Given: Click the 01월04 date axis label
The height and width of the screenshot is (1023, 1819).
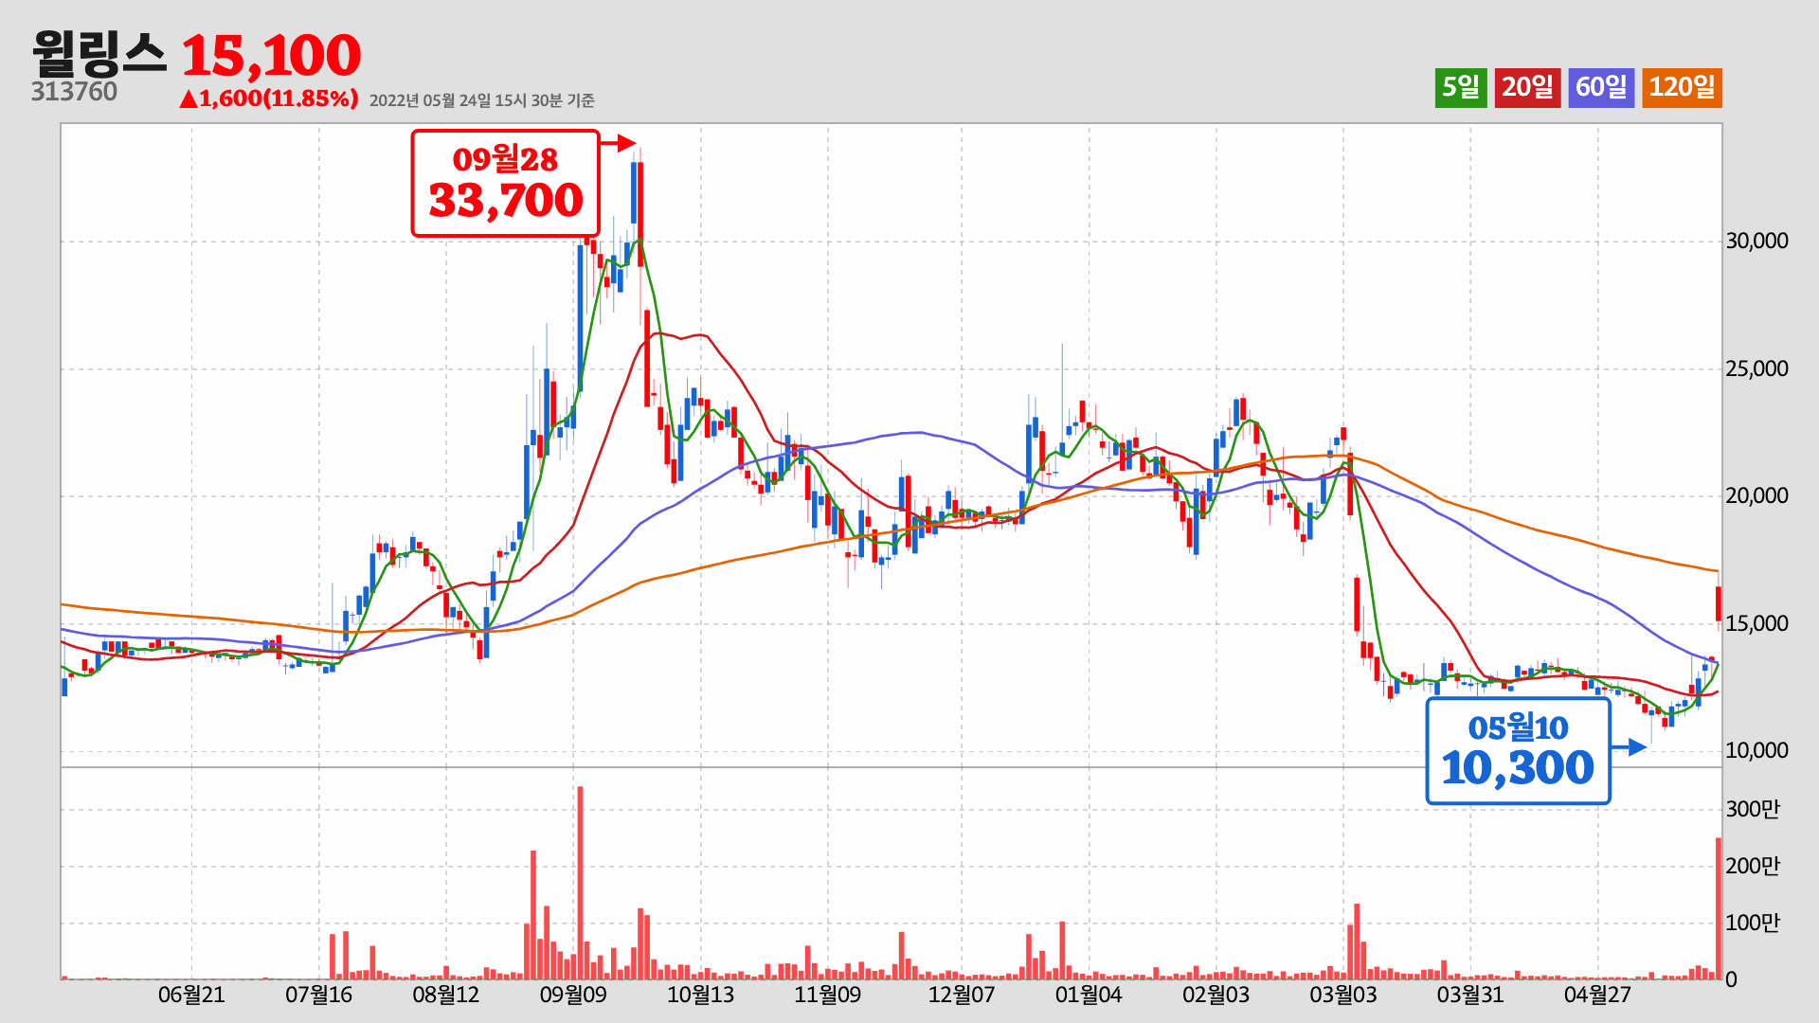Looking at the screenshot, I should coord(1089,995).
